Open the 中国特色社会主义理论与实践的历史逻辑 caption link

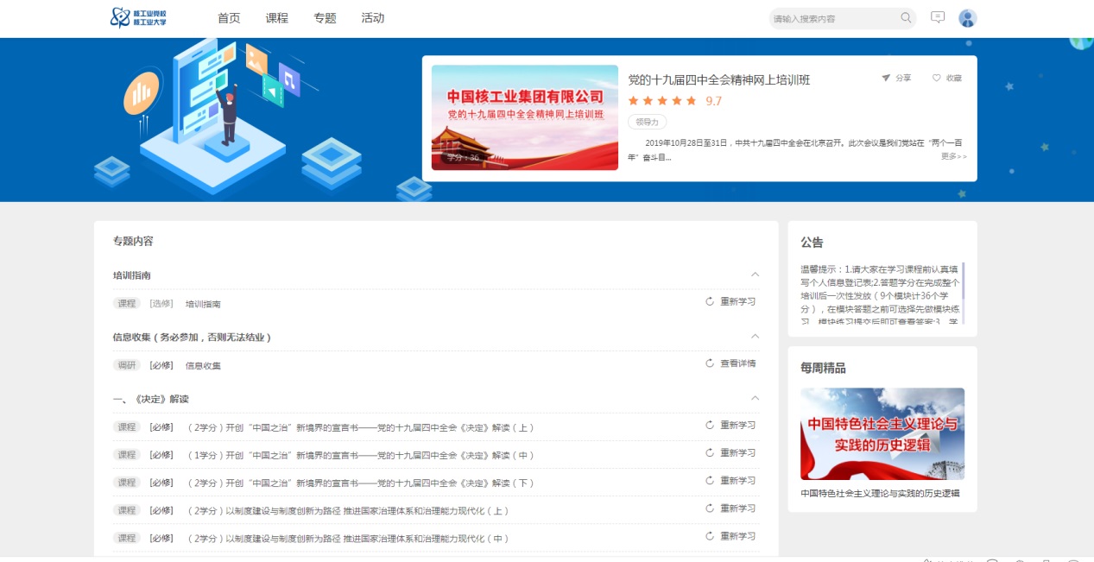click(x=880, y=494)
